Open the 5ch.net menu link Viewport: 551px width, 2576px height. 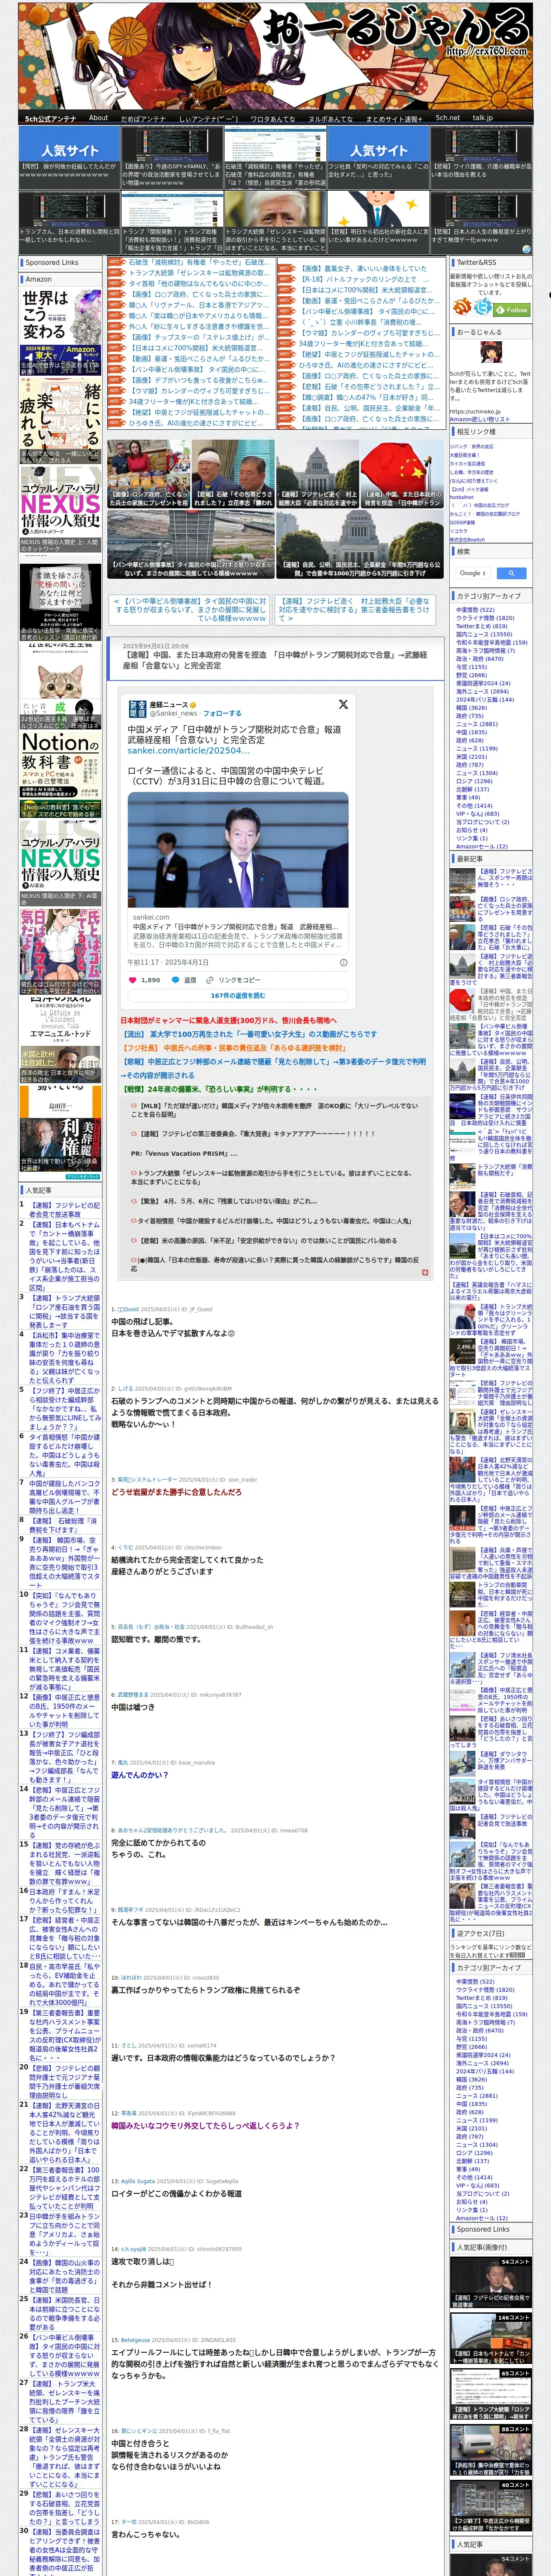pos(448,118)
